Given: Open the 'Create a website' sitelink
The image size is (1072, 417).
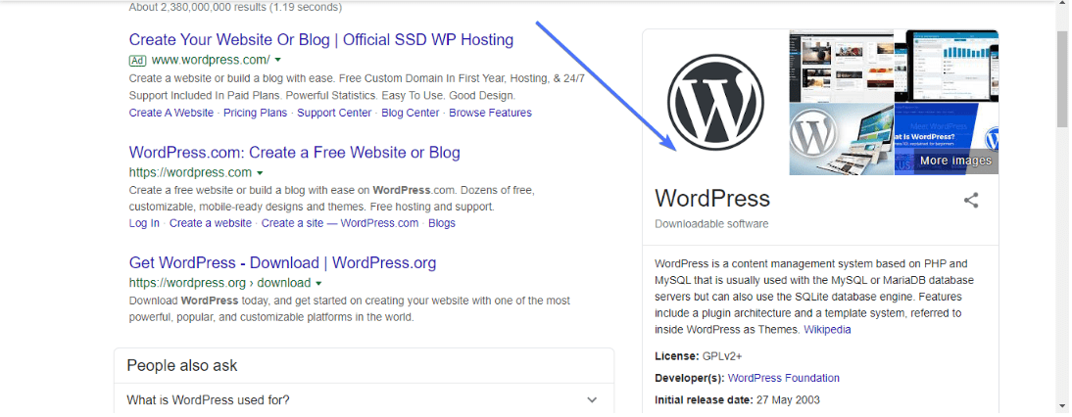Looking at the screenshot, I should (x=211, y=223).
